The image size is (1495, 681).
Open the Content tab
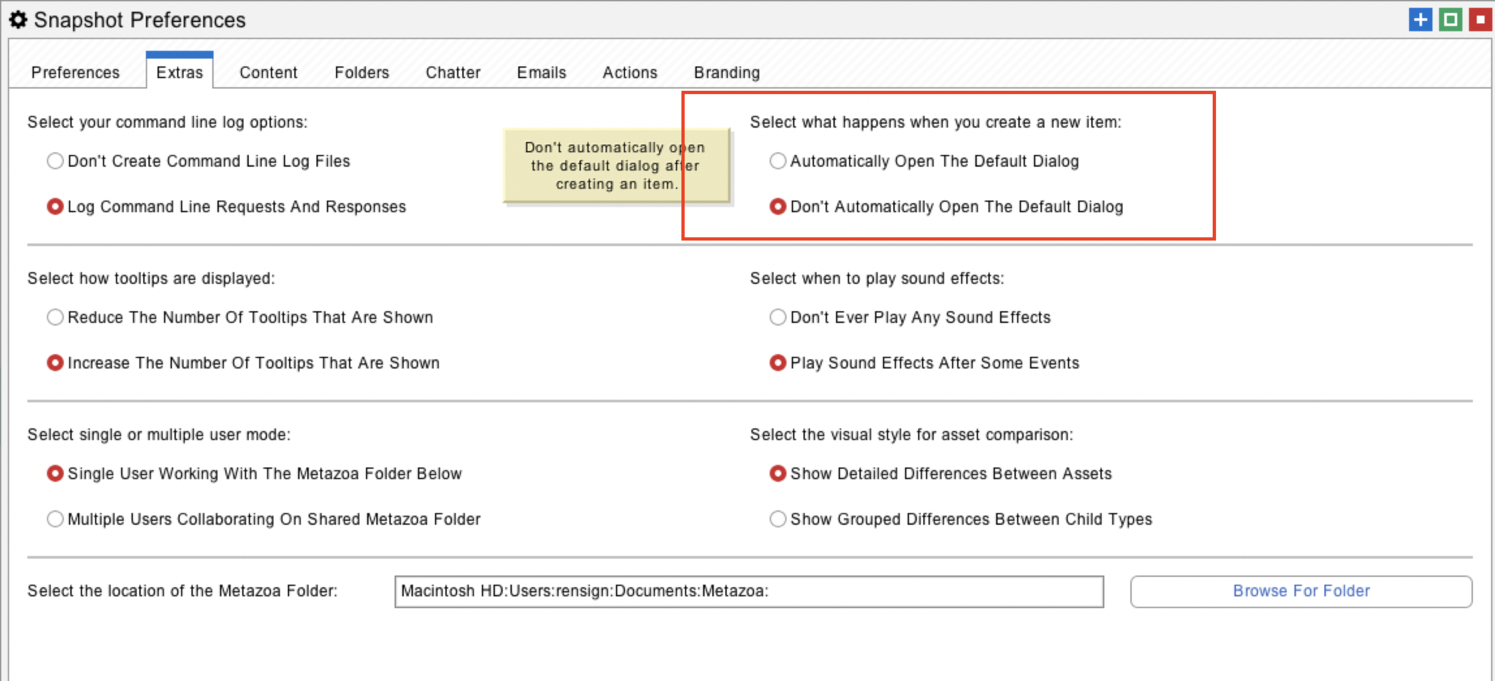coord(268,72)
